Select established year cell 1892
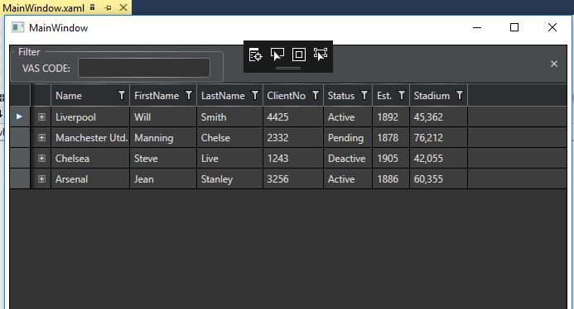 coord(391,116)
